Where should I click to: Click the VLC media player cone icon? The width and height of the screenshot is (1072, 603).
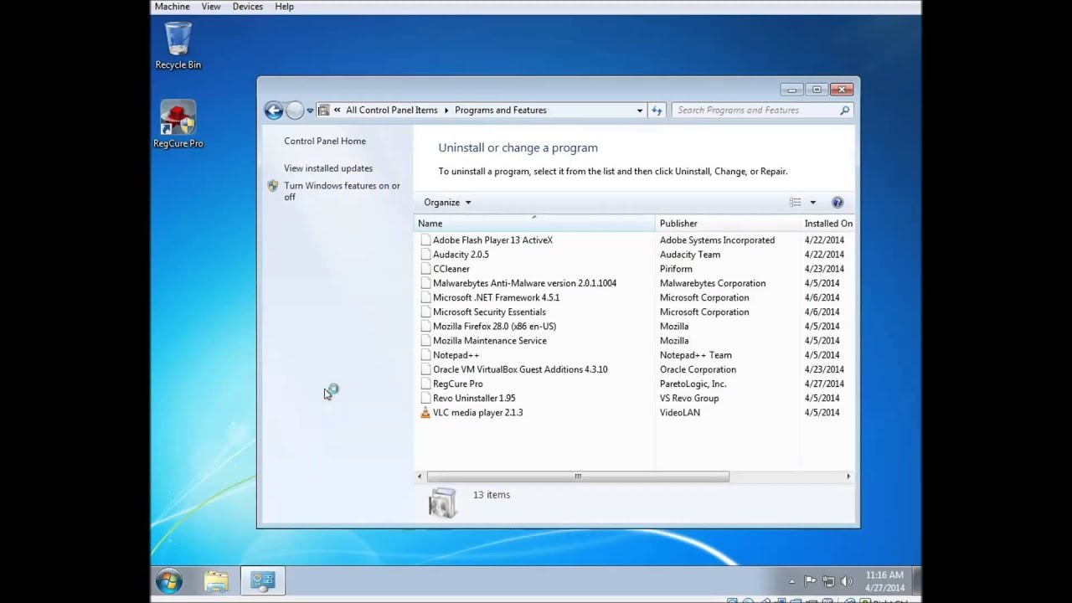tap(425, 412)
